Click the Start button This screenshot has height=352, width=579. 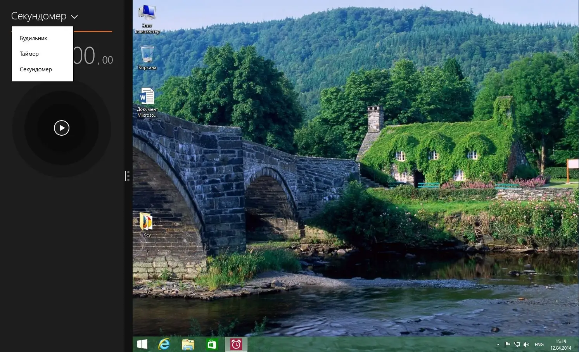(x=142, y=344)
